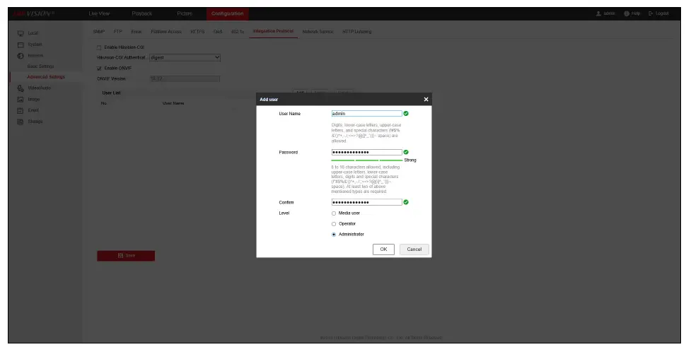Switch to the Network Service tab
This screenshot has width=686, height=347.
pos(318,32)
